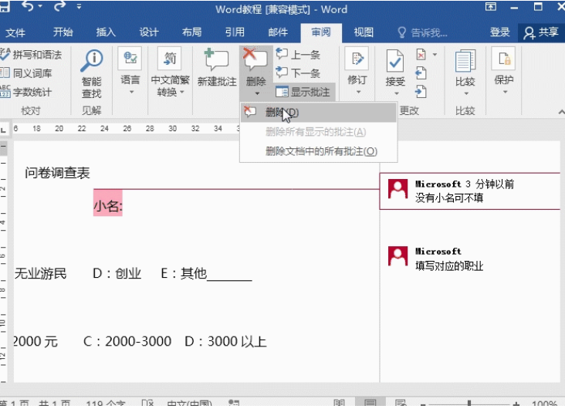565x409 pixels.
Task: Click the highlighted 小名: text
Action: coord(108,206)
